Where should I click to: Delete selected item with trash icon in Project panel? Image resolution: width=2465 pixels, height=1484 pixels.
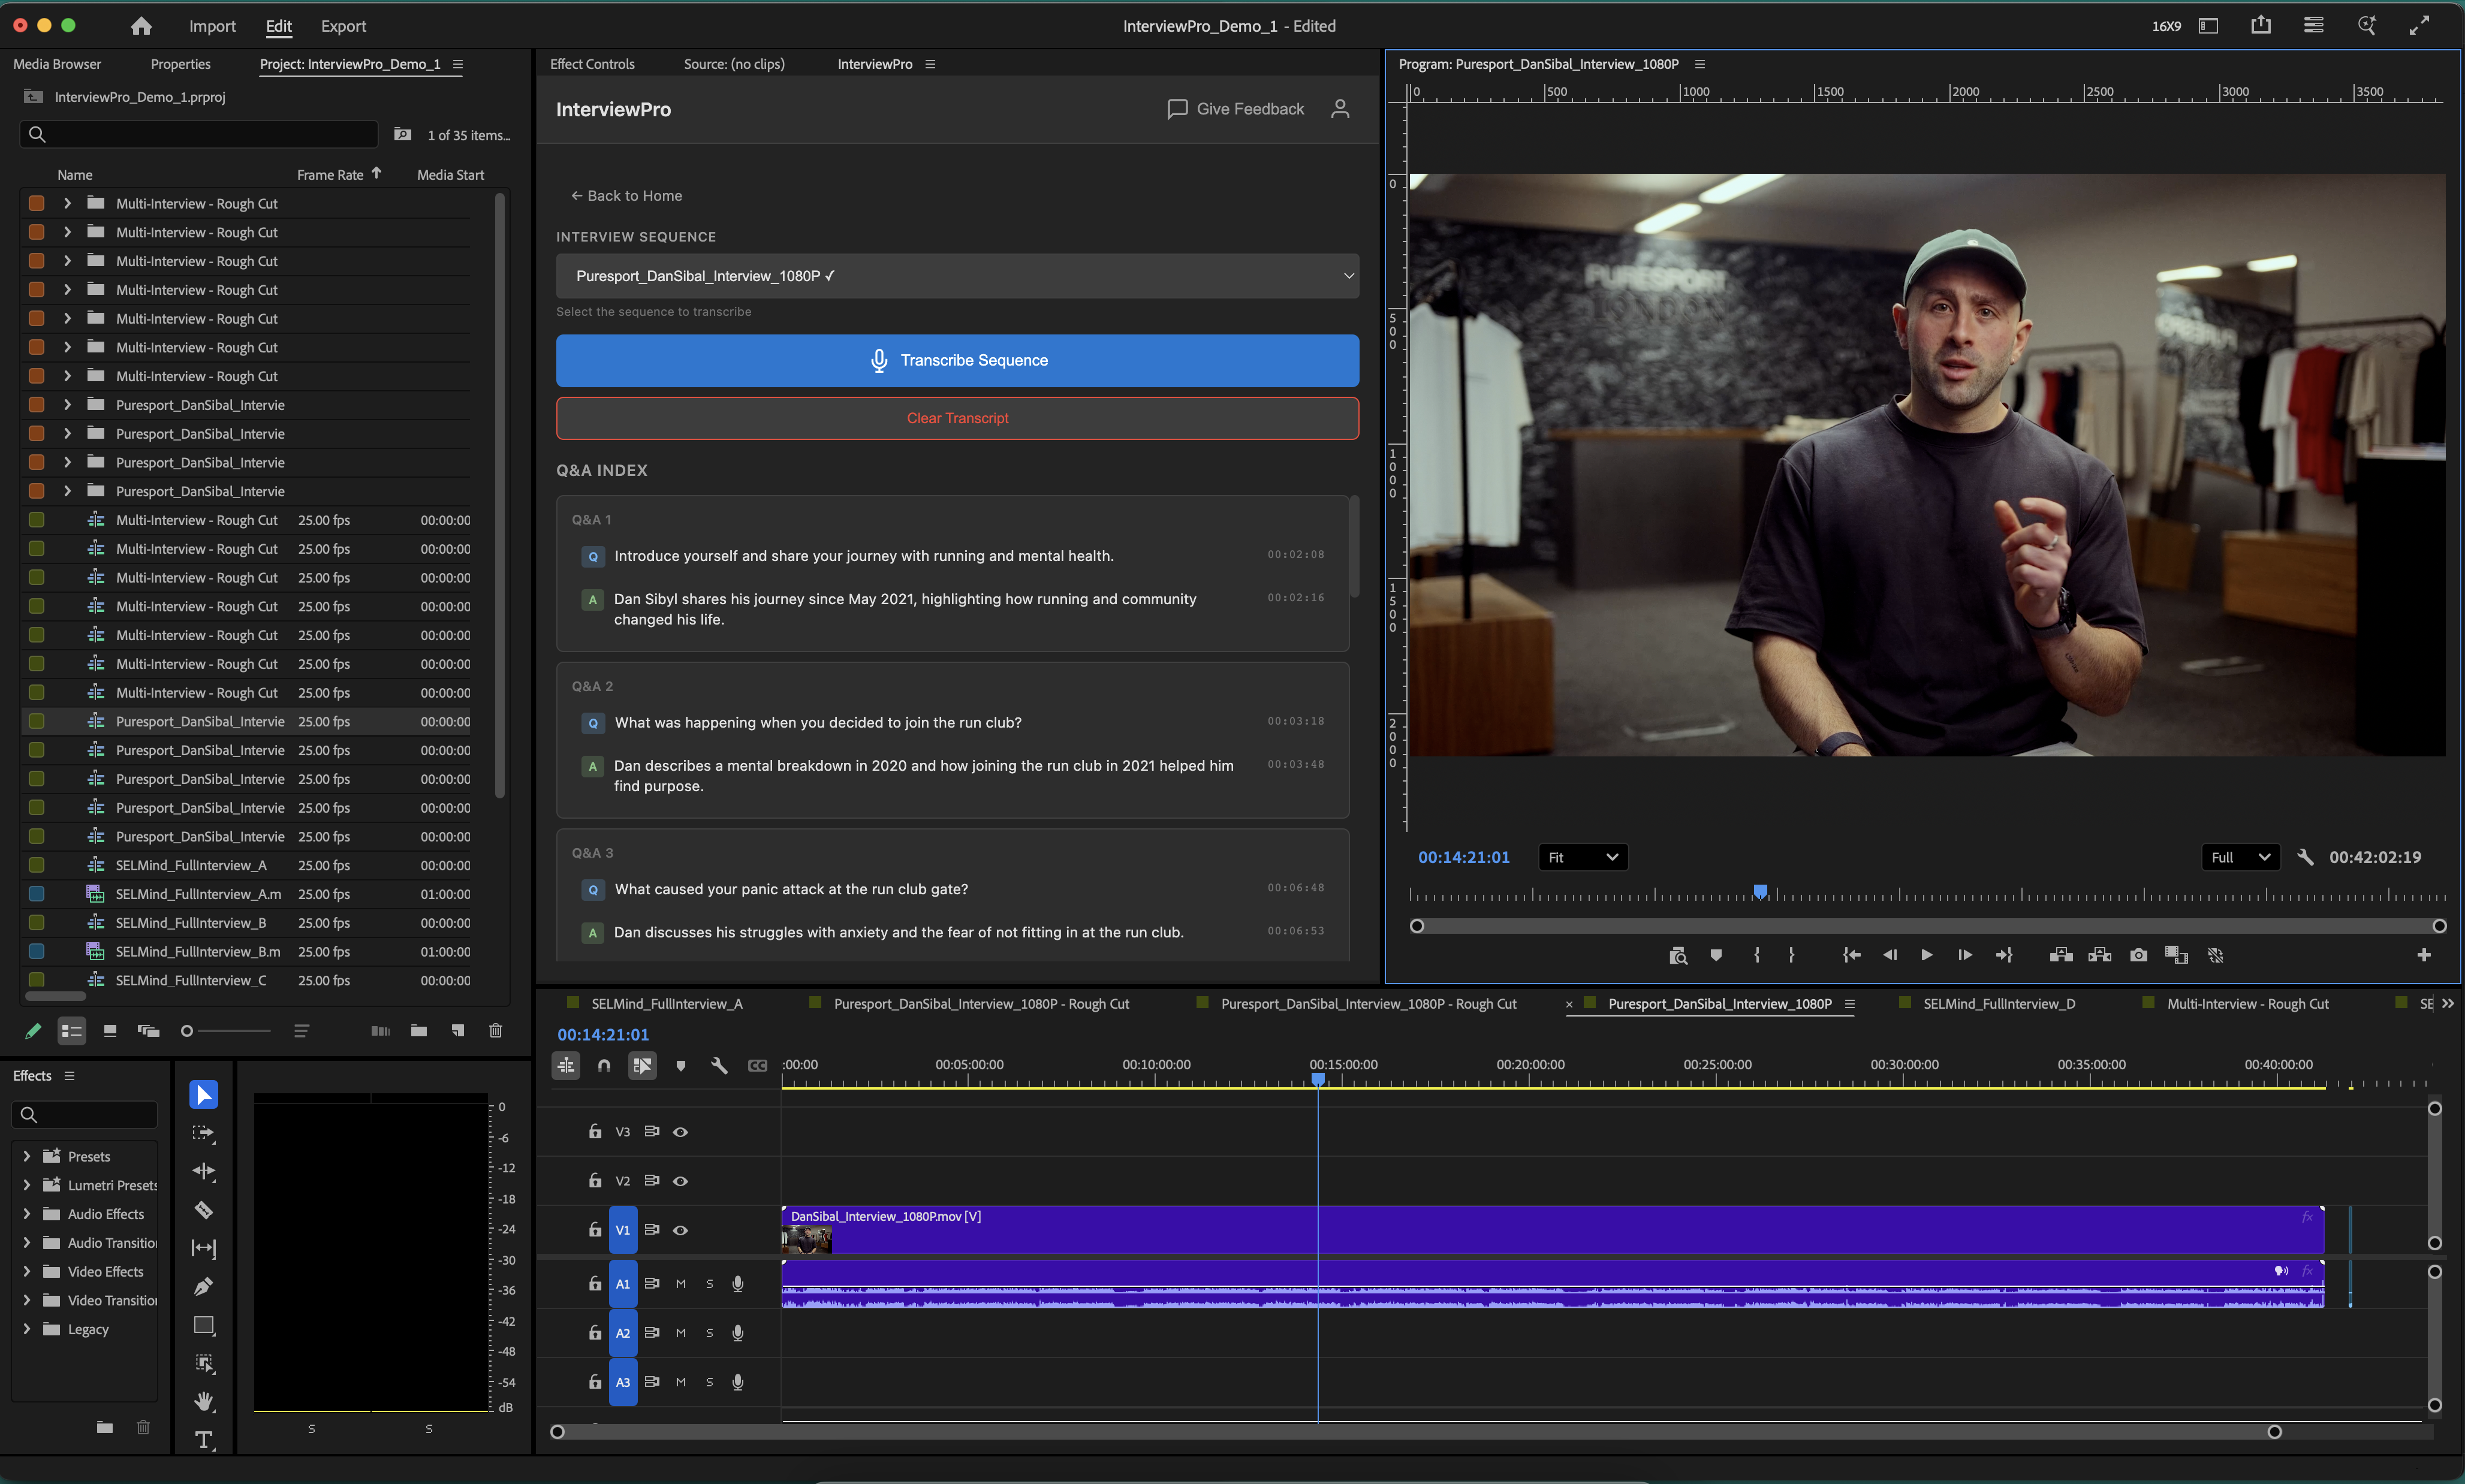[x=495, y=1031]
